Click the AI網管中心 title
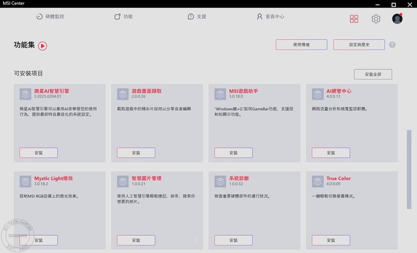This screenshot has width=417, height=253. coord(339,91)
